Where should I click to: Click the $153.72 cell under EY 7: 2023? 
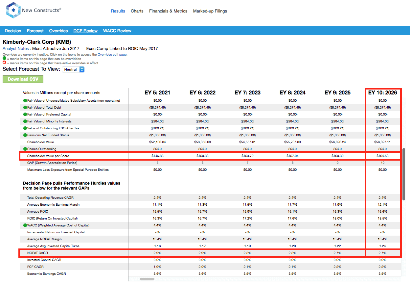247,156
